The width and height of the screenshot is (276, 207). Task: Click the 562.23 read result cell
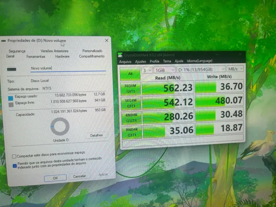(x=168, y=87)
